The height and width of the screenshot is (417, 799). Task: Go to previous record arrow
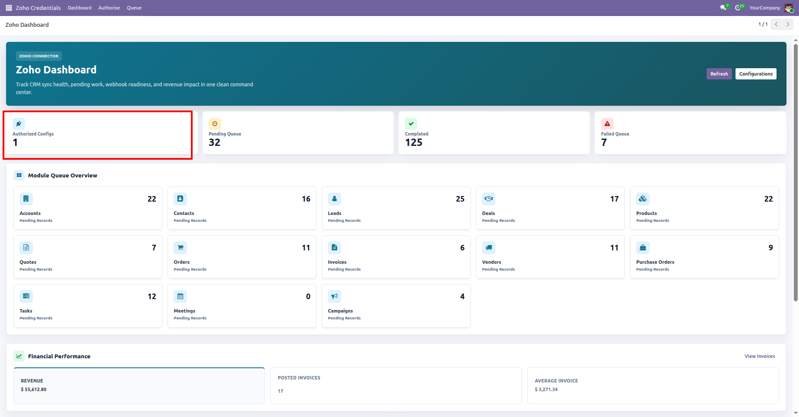(777, 24)
